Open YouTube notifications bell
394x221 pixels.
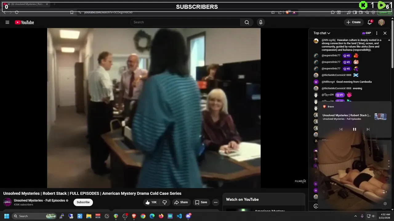tap(370, 22)
